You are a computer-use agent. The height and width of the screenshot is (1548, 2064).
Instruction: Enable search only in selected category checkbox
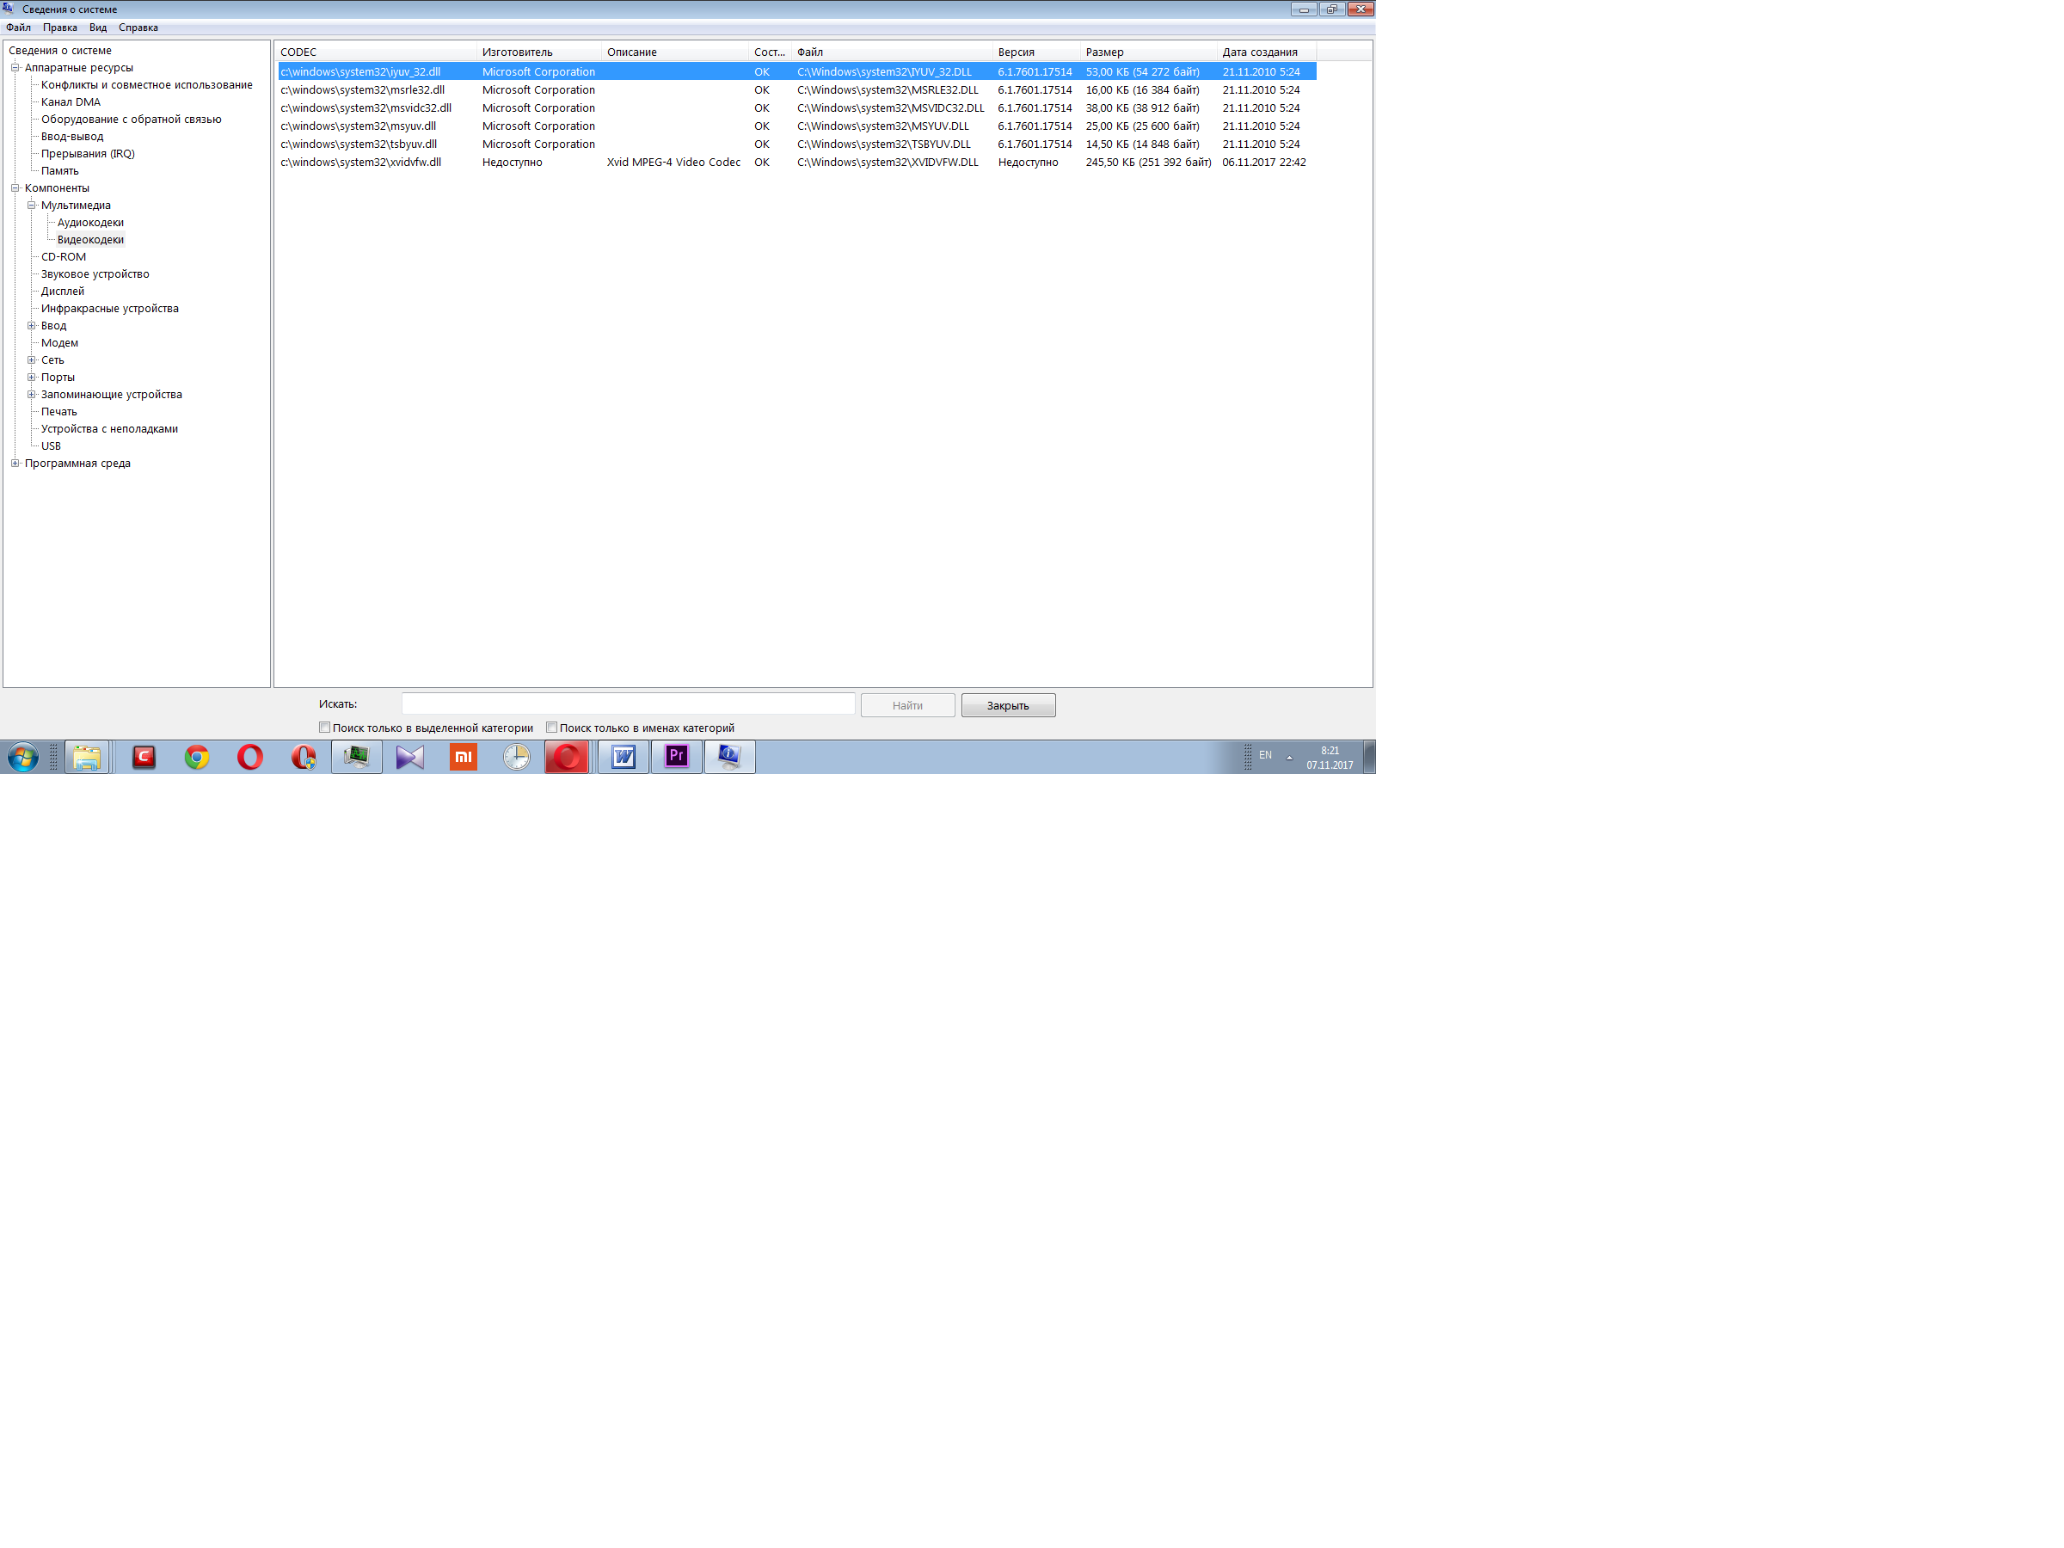(x=325, y=728)
